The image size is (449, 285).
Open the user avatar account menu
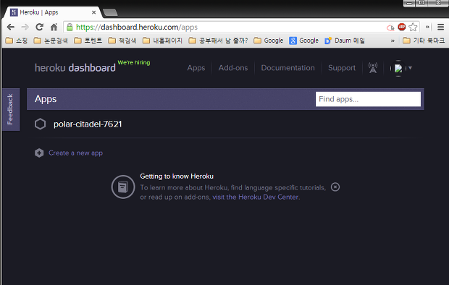pyautogui.click(x=401, y=68)
